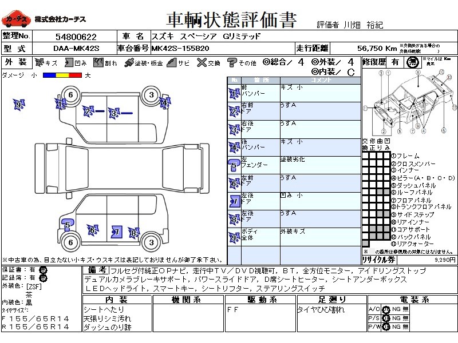Click damage marker 1 on the front bumper diagram
Viewport: 458px width, 343px height.
(61, 104)
